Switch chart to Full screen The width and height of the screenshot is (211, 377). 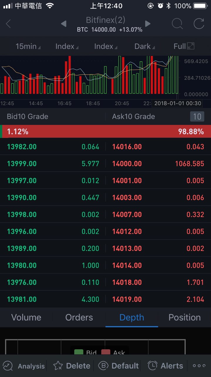(184, 46)
